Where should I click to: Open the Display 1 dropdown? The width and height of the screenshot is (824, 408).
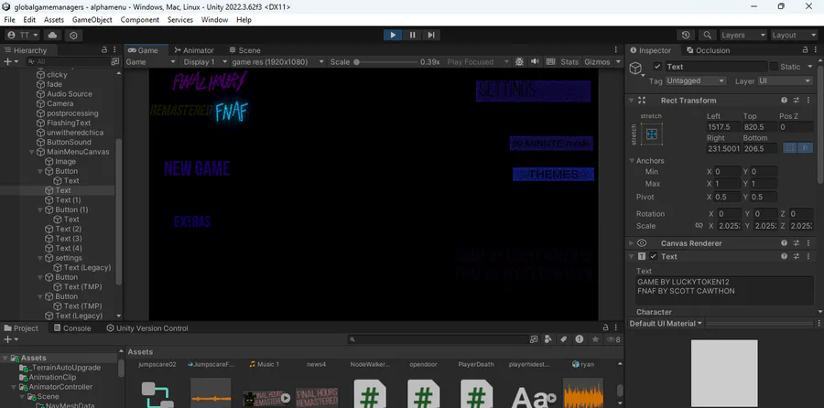[204, 62]
